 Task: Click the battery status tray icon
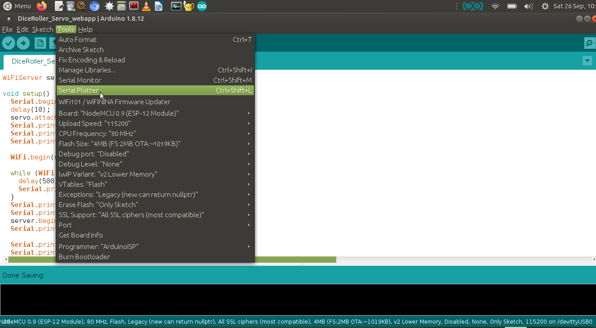pos(512,6)
